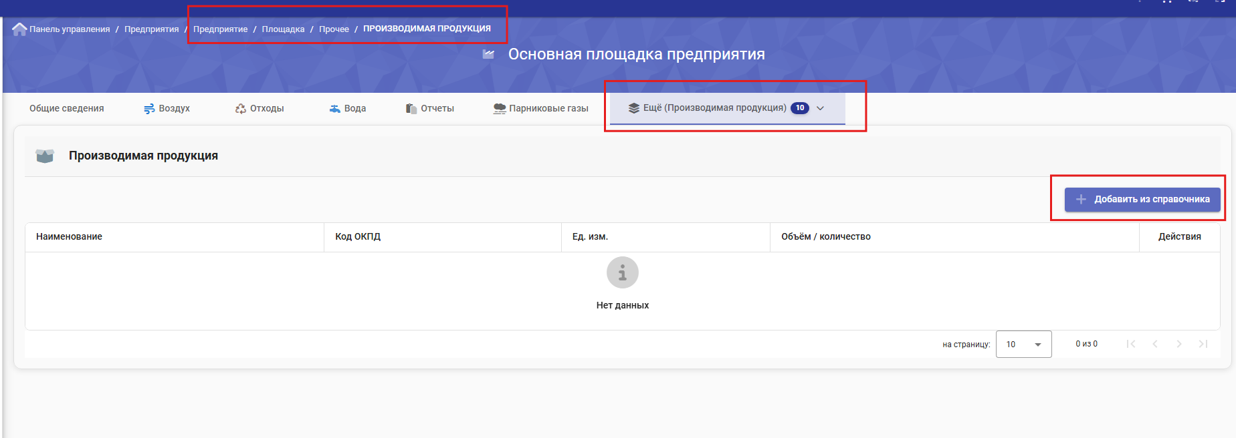Click Действия column header
The image size is (1236, 438).
coord(1180,236)
